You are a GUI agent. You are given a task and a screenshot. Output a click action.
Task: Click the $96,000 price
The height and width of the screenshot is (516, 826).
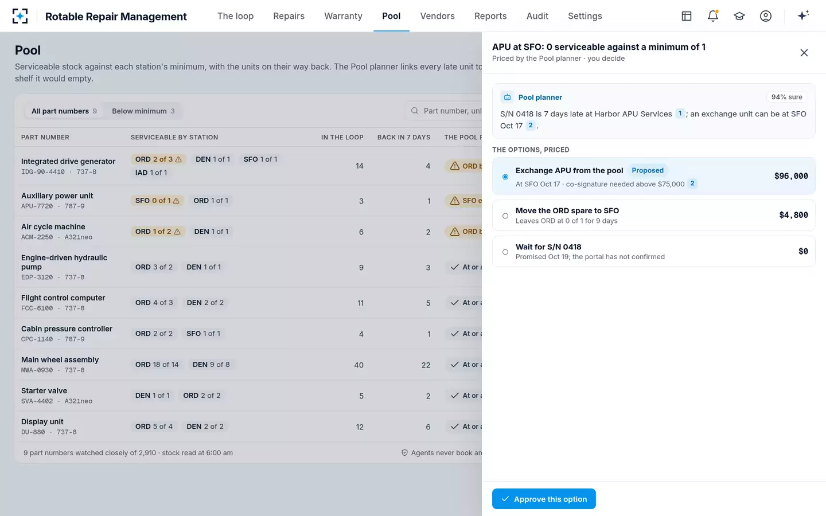[x=791, y=176]
